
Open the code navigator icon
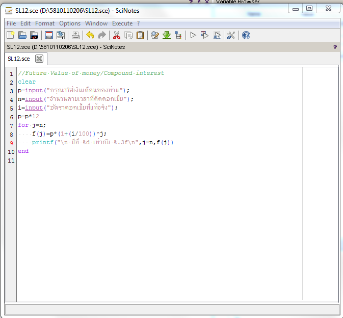(178, 35)
